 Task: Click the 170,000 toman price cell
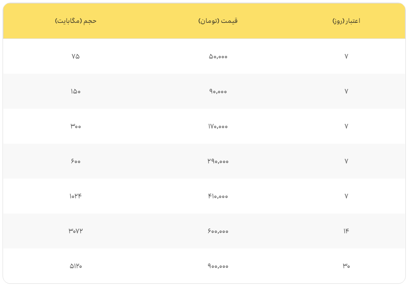tap(218, 126)
